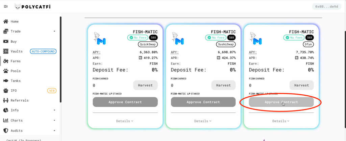Open Vaults via safe icon
Image resolution: width=346 pixels, height=141 pixels.
[6, 51]
